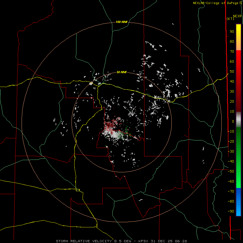Viewport: 243px width, 243px height.
Task: Click the -10 value on velocity scale
Action: coord(231,131)
